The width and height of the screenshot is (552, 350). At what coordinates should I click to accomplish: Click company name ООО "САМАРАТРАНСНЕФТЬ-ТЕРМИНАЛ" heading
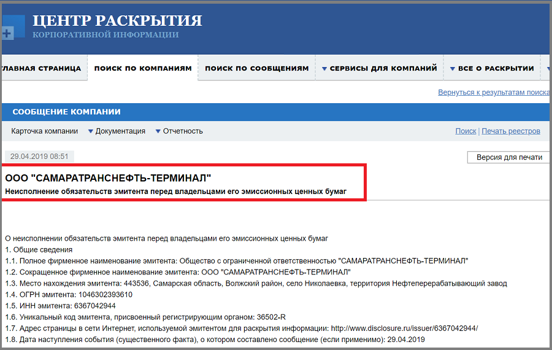pos(108,178)
